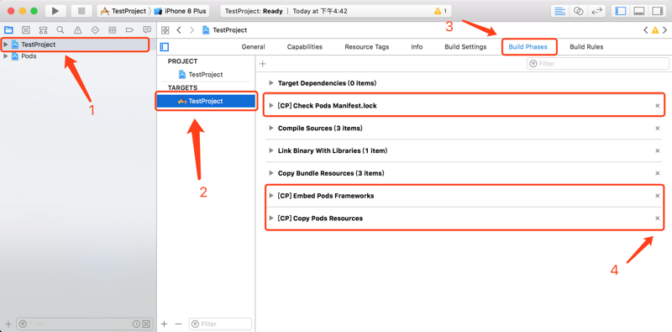Switch to the General tab

point(254,47)
